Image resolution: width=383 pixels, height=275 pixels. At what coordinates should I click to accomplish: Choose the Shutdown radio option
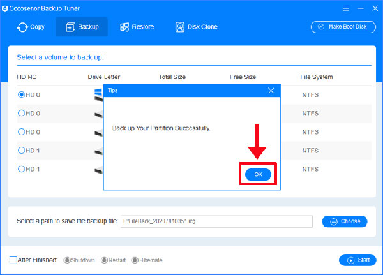(x=67, y=260)
